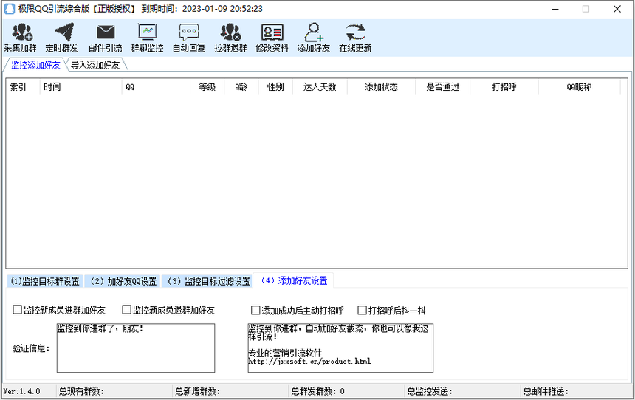The height and width of the screenshot is (400, 635).
Task: Close the 极限QQ引流综合版 window
Action: point(617,9)
